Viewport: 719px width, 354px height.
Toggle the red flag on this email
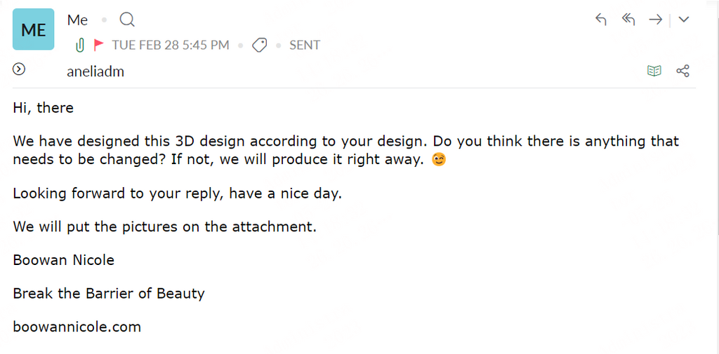pyautogui.click(x=99, y=46)
